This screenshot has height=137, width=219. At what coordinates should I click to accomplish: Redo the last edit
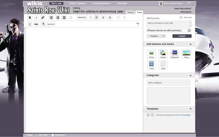point(125,17)
